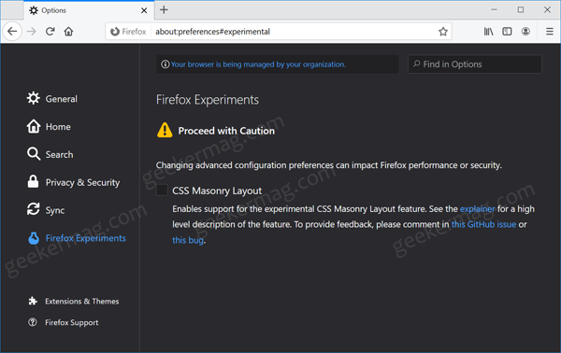Click the 'Firefox Experiments' page heading
561x353 pixels.
(x=208, y=100)
